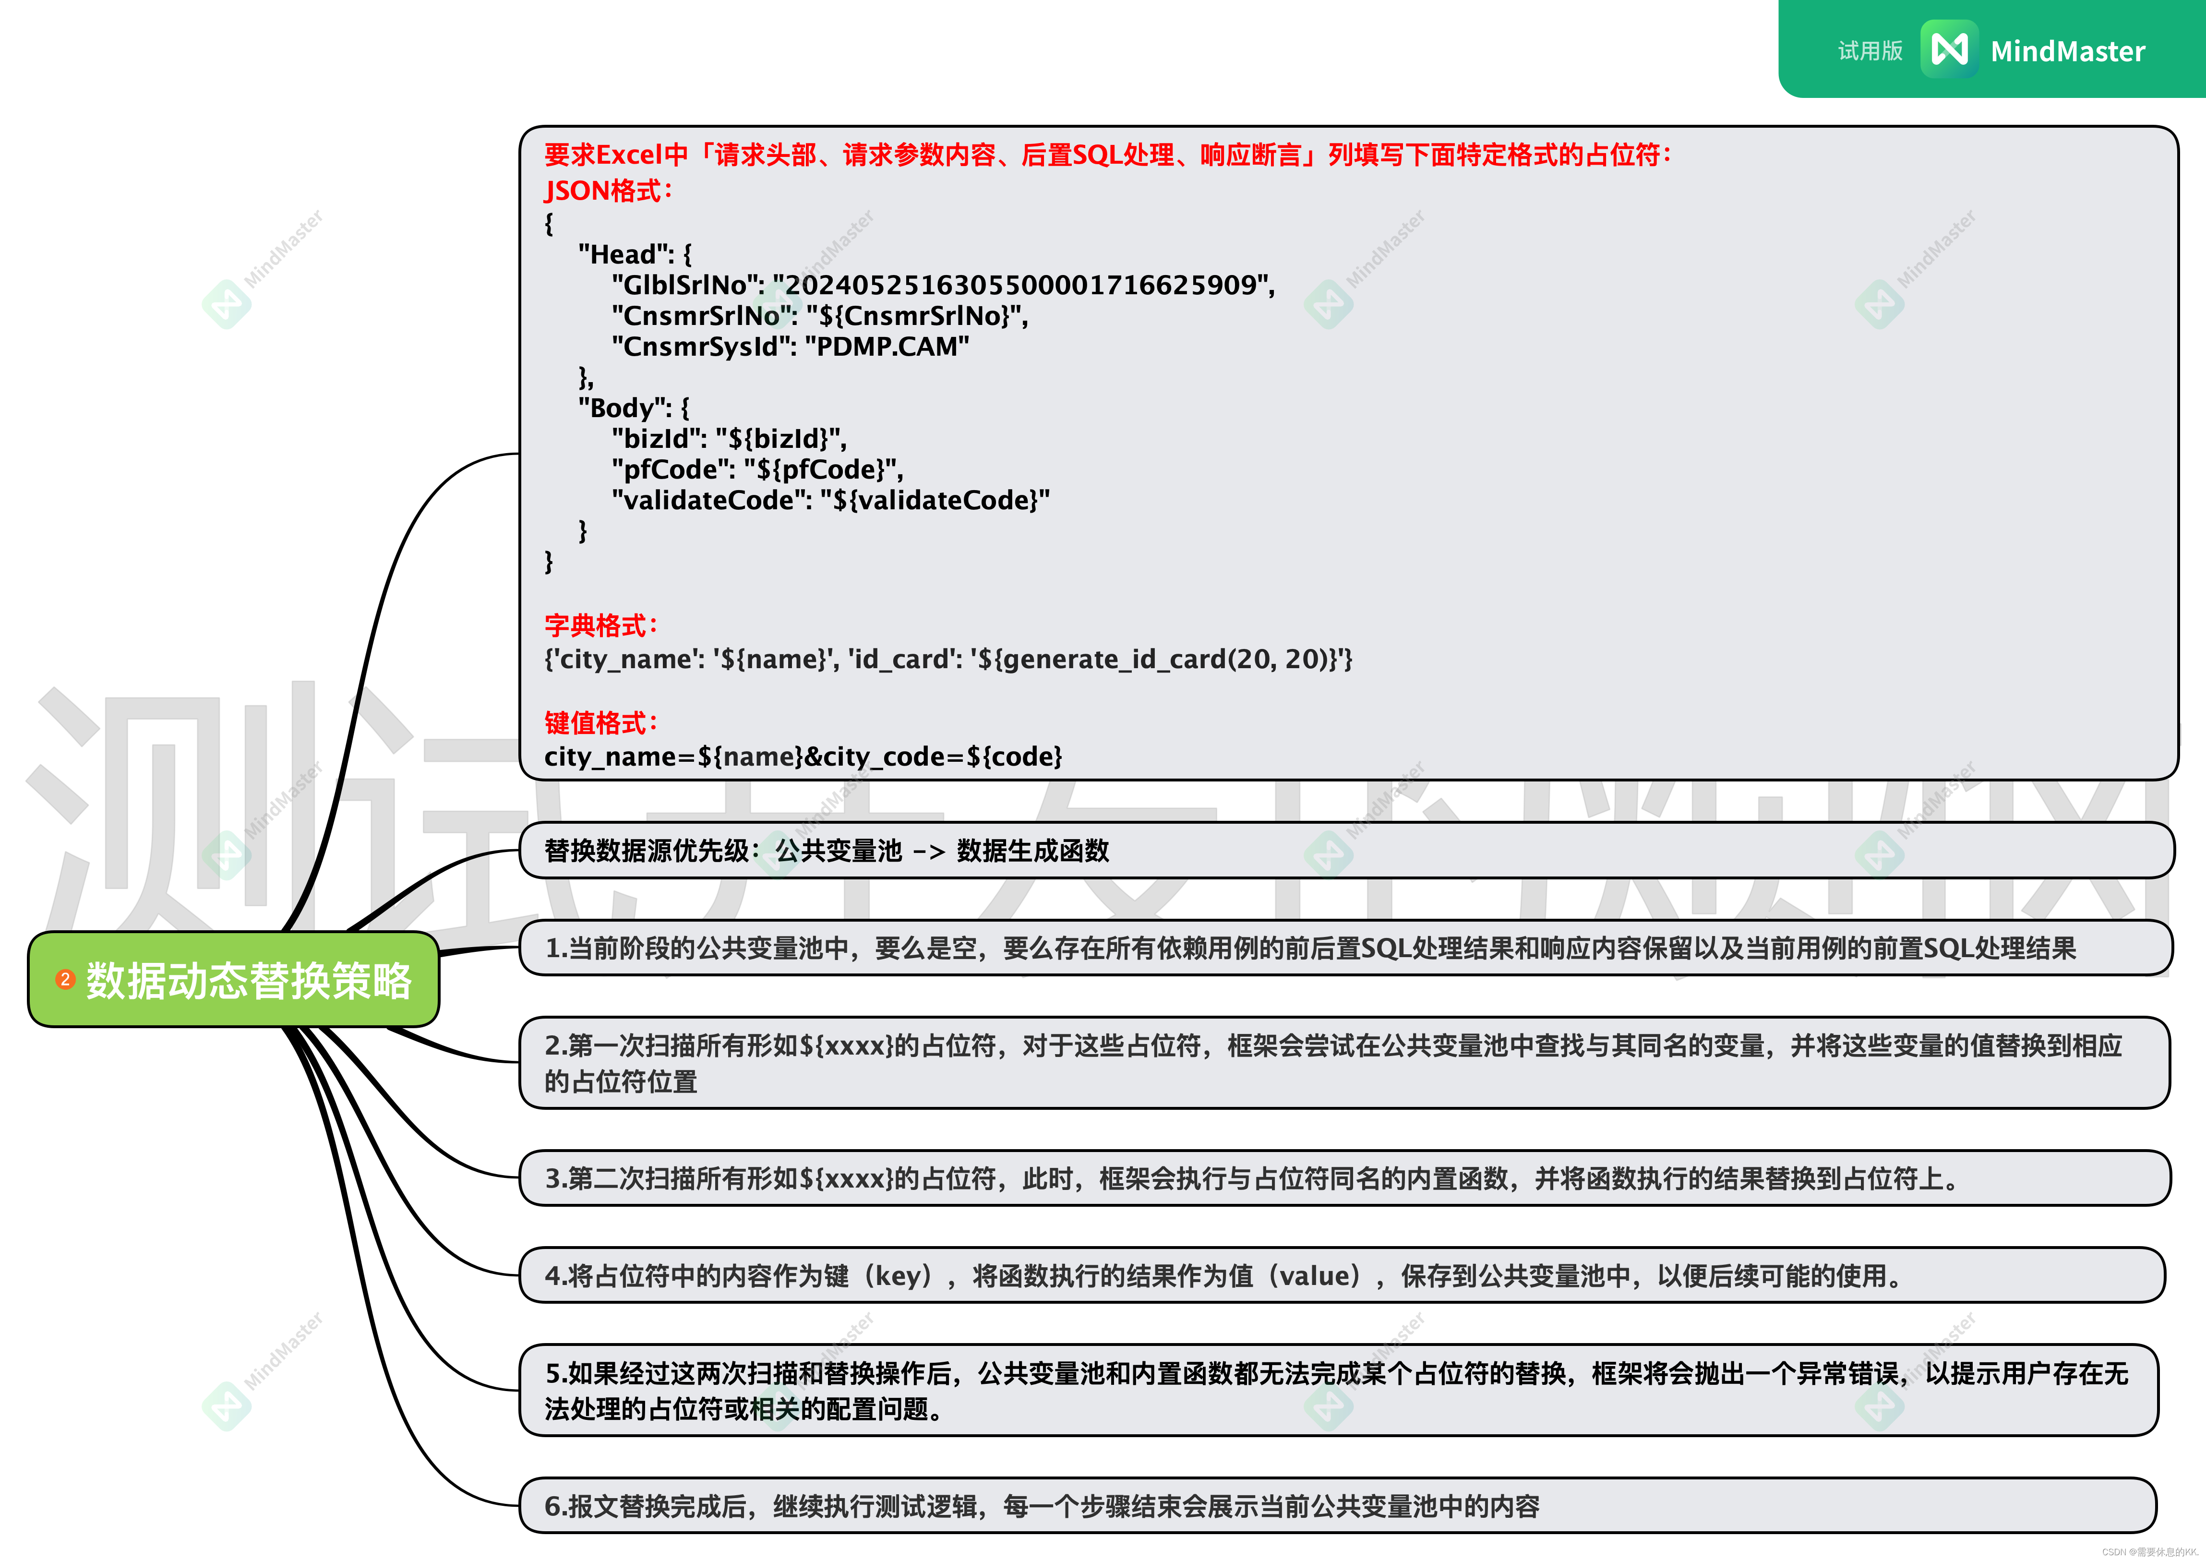
Task: Click the red 键值格式： label
Action: (x=602, y=723)
